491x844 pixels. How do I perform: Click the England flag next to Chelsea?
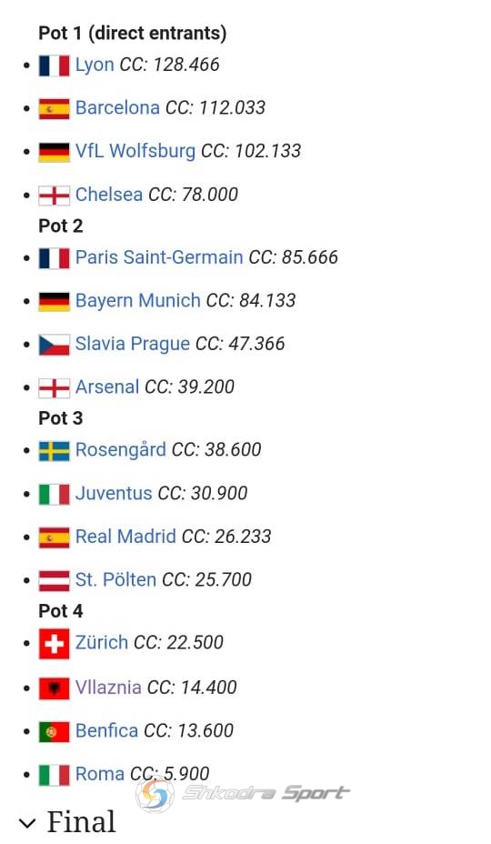pyautogui.click(x=54, y=196)
